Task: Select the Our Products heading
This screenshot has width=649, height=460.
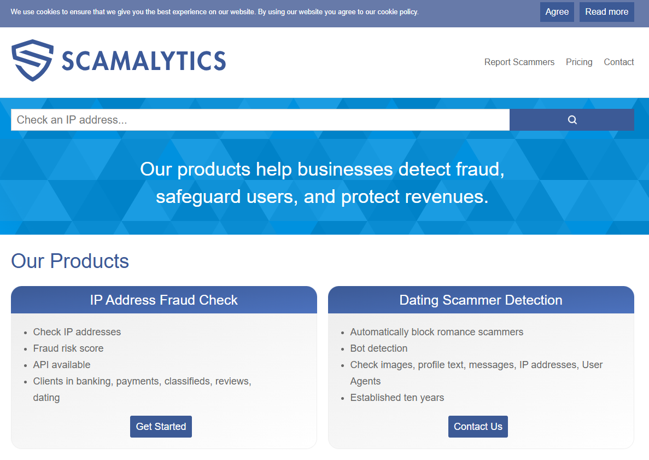Action: click(70, 261)
